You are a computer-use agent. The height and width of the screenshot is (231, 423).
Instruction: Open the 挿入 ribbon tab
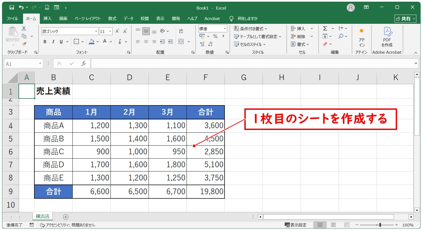(x=48, y=19)
